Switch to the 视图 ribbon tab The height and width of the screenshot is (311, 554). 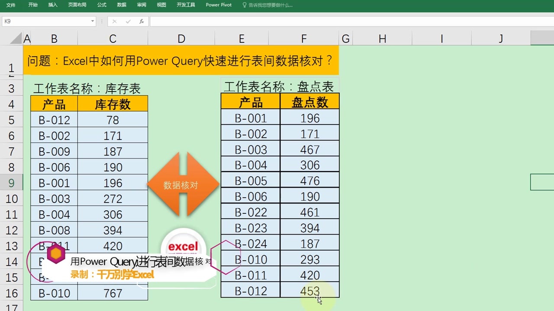pos(161,5)
